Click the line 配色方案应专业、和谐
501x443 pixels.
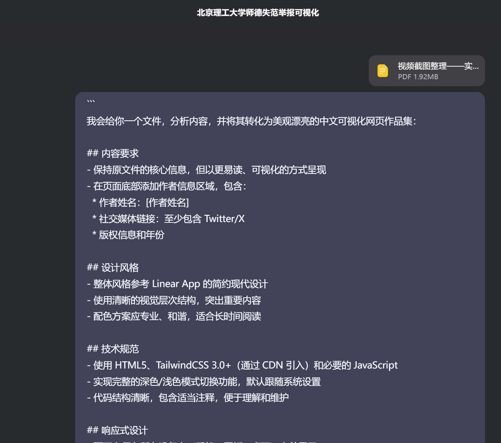pyautogui.click(x=174, y=316)
